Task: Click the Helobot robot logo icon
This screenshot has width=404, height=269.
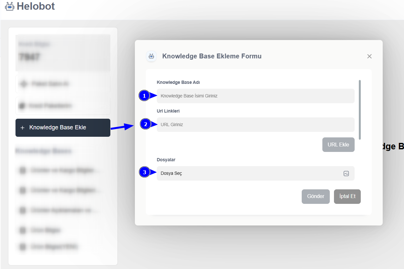Action: tap(10, 6)
